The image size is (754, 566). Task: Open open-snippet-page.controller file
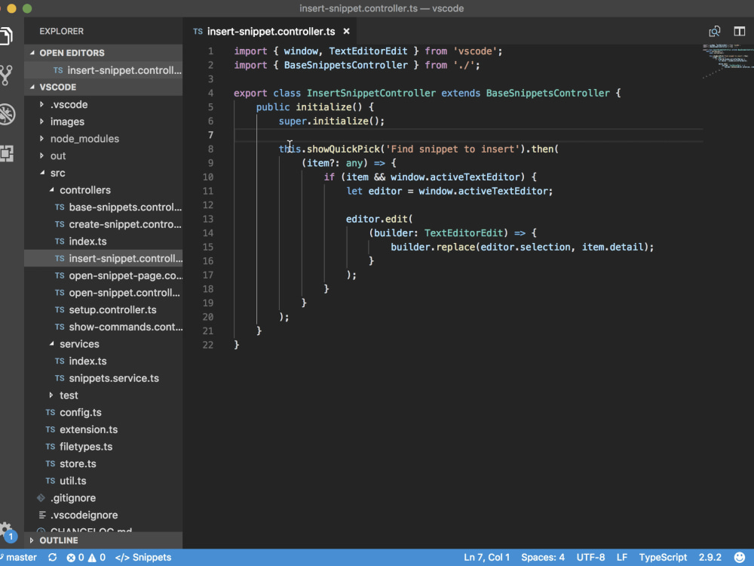103,275
